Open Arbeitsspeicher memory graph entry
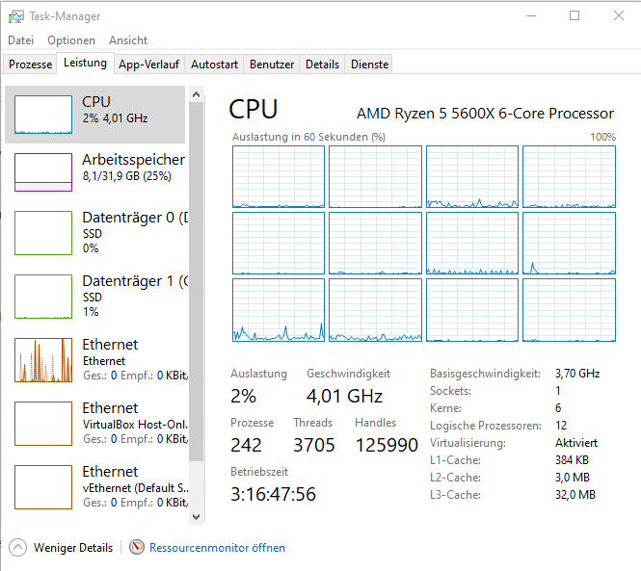 click(x=43, y=172)
